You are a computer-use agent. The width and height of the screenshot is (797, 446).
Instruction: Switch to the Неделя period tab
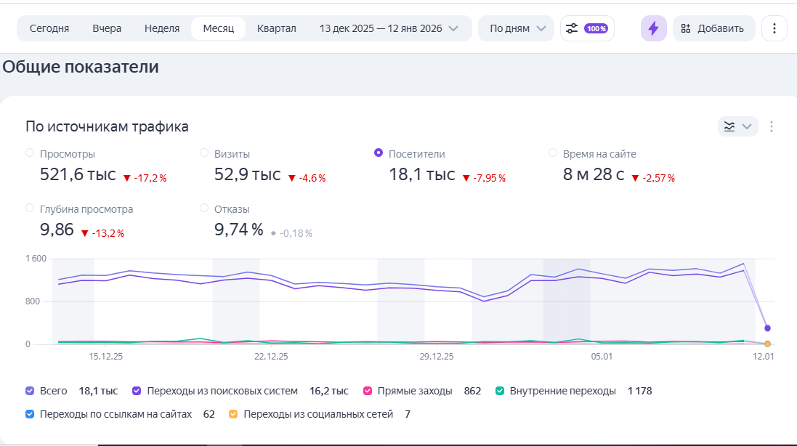(x=162, y=28)
